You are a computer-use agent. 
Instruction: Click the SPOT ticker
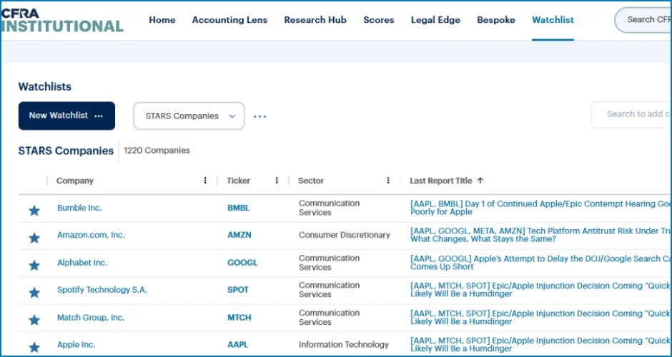point(238,290)
